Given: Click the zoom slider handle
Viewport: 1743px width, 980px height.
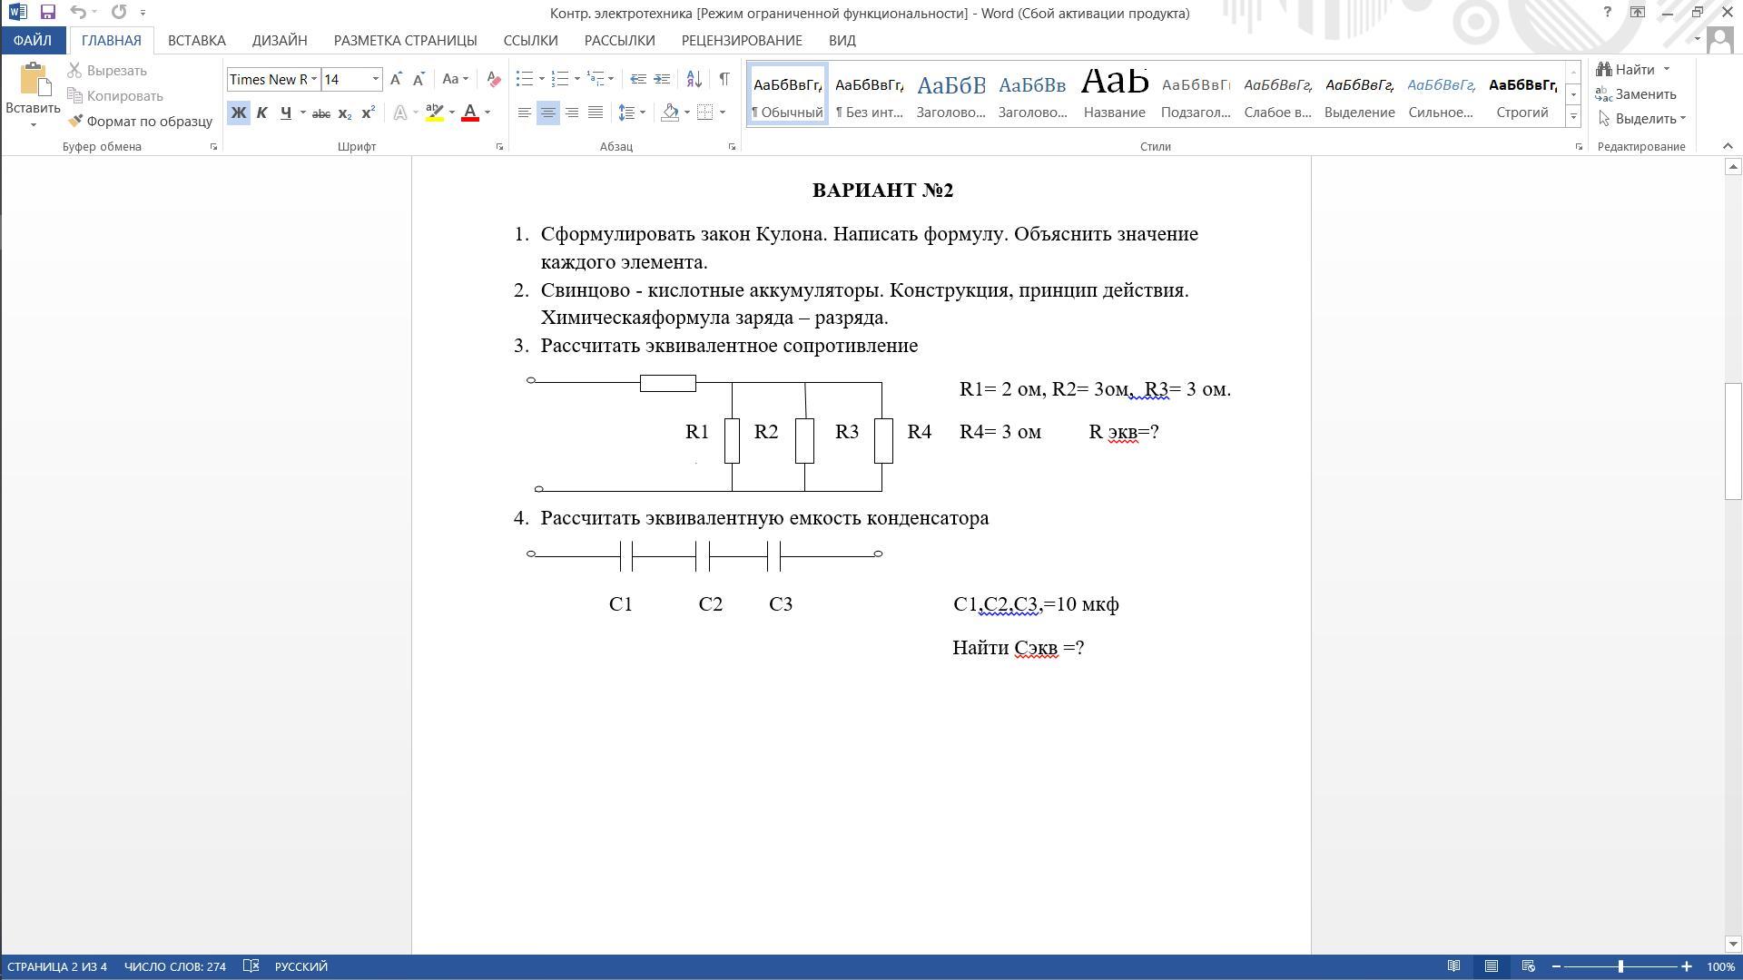Looking at the screenshot, I should (1621, 966).
